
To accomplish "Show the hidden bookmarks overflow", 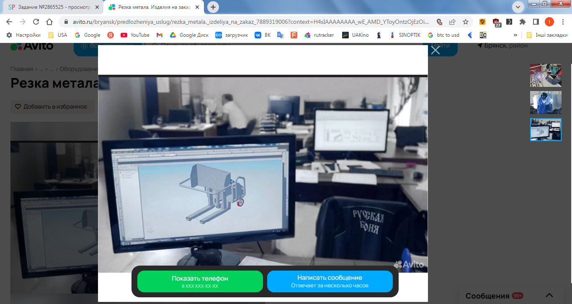I will tap(515, 35).
